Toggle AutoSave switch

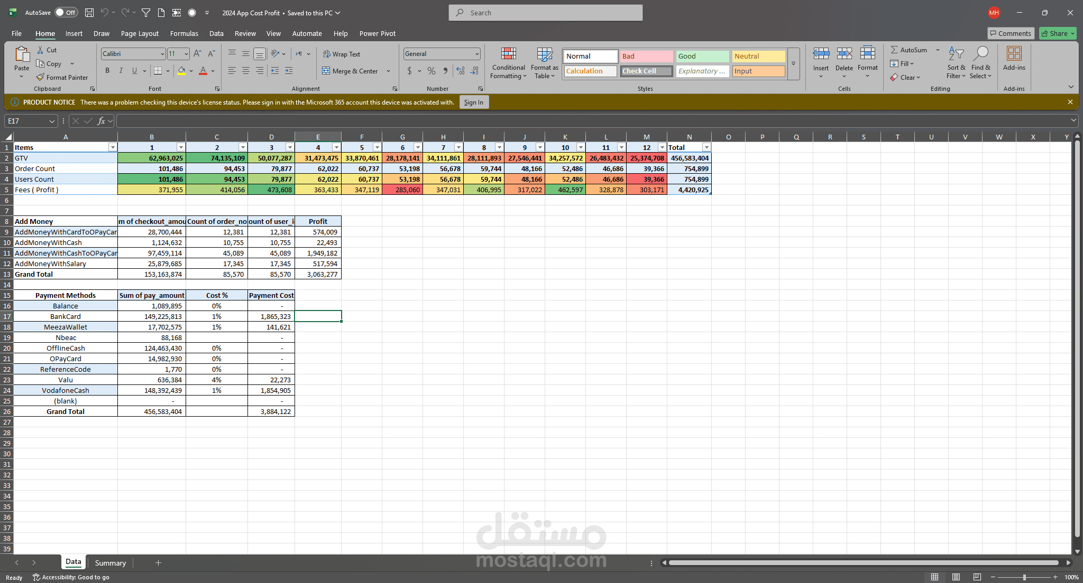click(66, 13)
